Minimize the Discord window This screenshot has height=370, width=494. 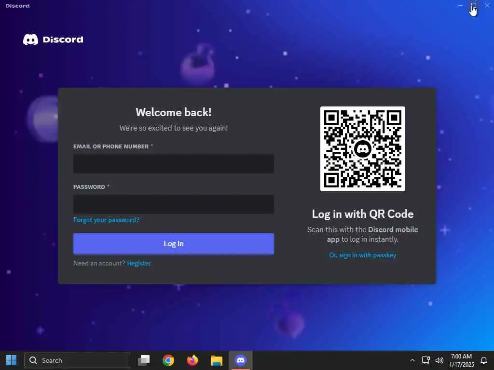[460, 6]
